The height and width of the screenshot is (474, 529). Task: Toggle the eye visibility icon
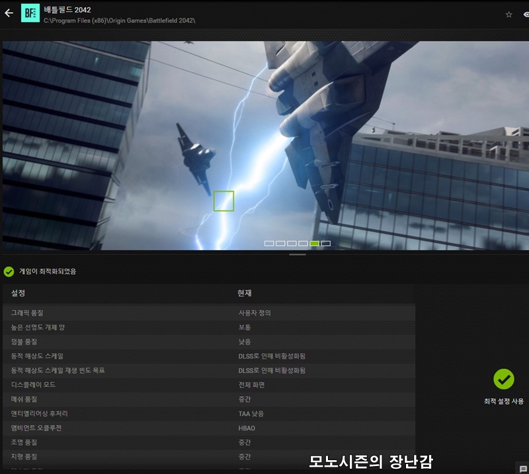[526, 15]
